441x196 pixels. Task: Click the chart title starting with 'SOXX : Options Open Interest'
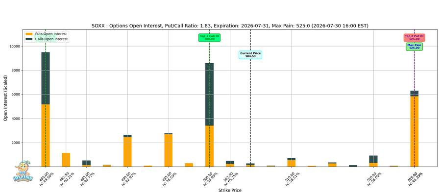coord(230,26)
